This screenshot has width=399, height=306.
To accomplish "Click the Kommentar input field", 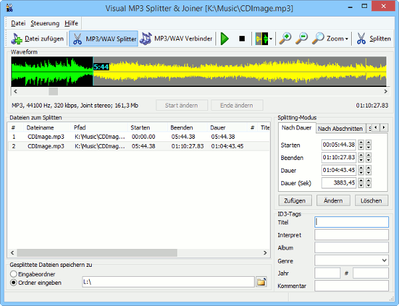I will [x=352, y=286].
